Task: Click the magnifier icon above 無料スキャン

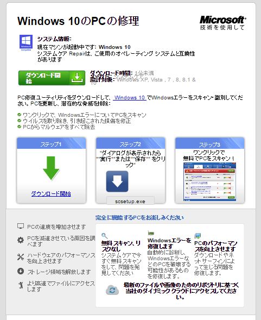Action: click(x=104, y=236)
